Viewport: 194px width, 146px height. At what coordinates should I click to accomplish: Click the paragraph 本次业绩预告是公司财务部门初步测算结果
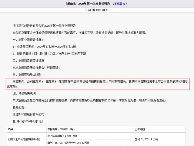coord(90,100)
